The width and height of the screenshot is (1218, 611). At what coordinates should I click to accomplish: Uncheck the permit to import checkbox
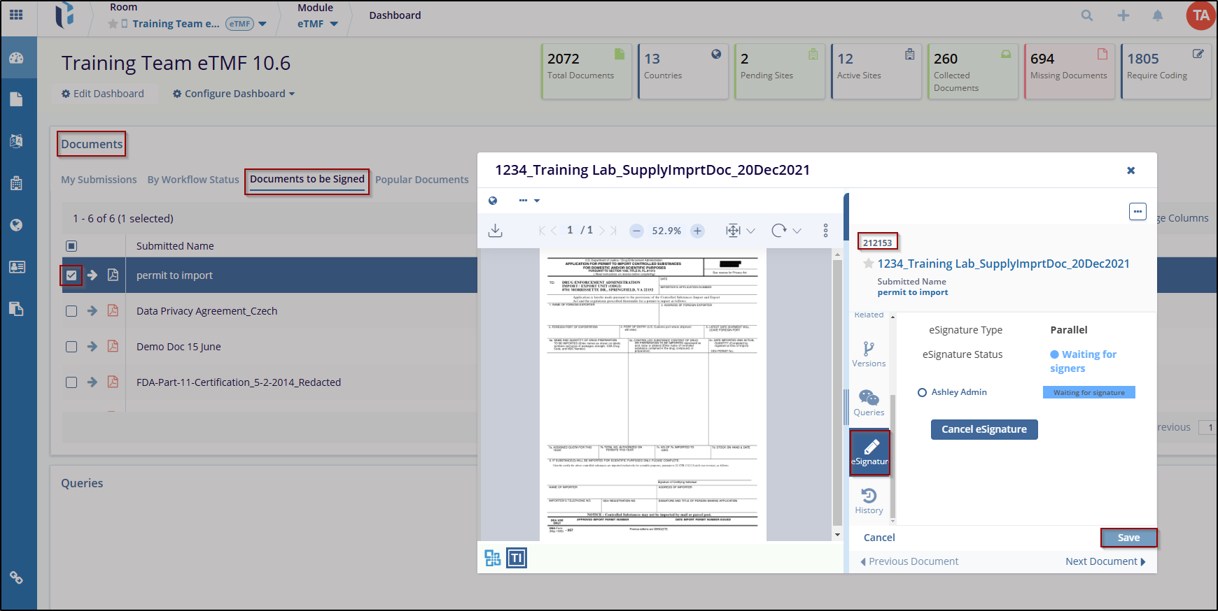point(71,275)
